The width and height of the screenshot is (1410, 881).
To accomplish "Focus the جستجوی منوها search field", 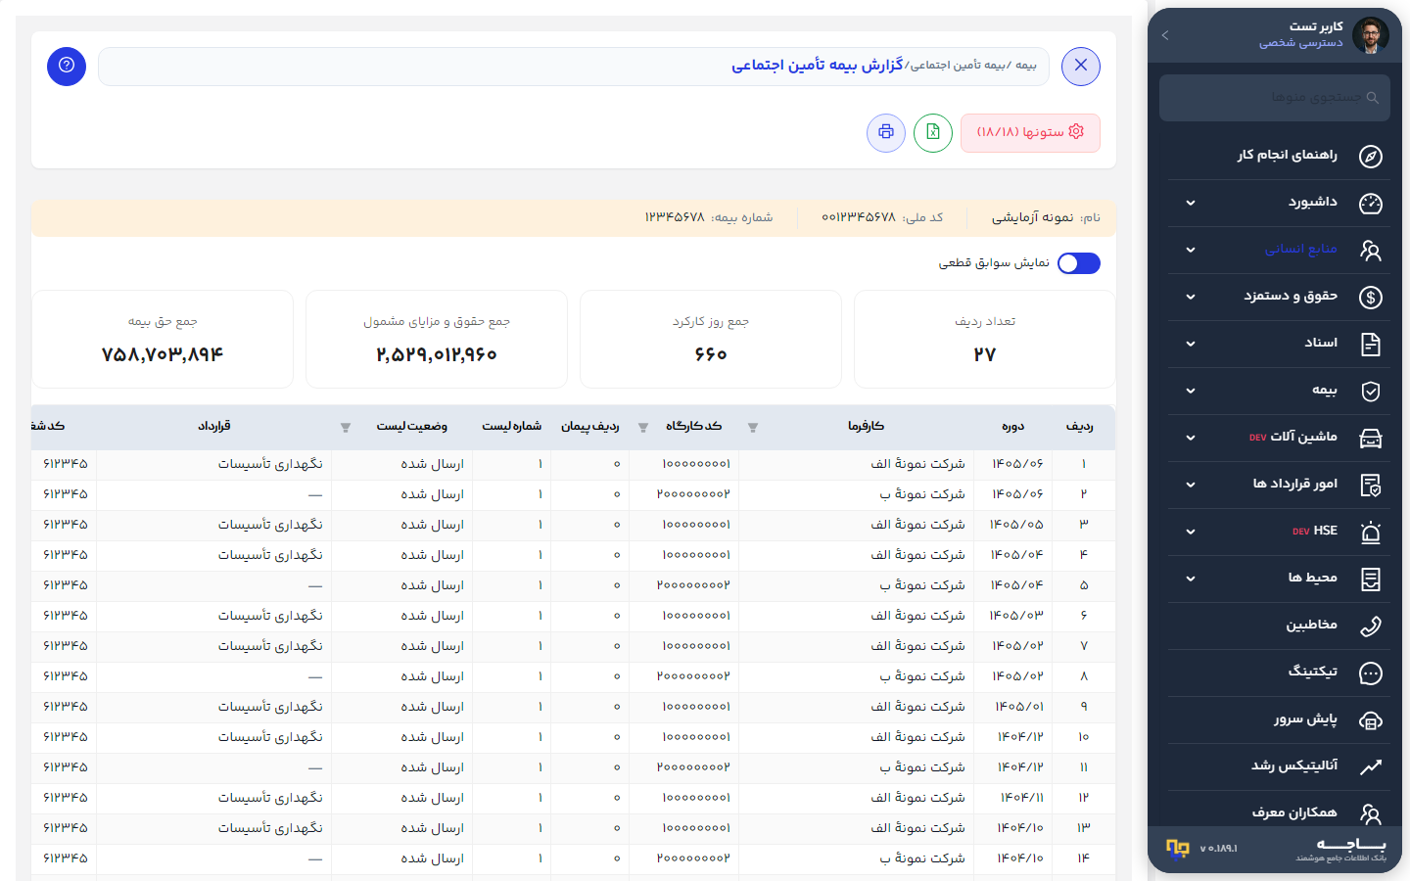I will (x=1275, y=98).
